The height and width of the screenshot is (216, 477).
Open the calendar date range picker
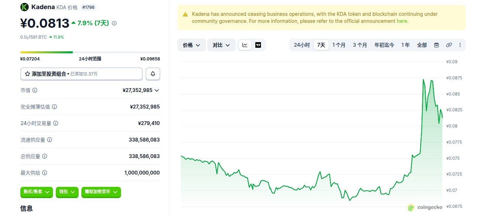pos(436,45)
